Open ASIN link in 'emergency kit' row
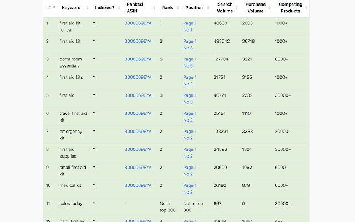 click(x=138, y=132)
